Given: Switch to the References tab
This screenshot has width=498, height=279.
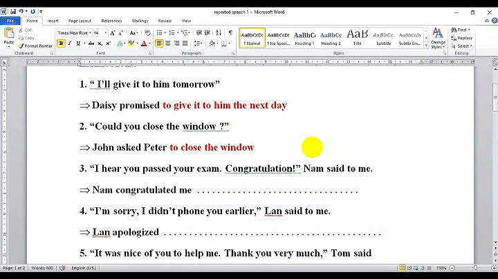Looking at the screenshot, I should coord(111,21).
